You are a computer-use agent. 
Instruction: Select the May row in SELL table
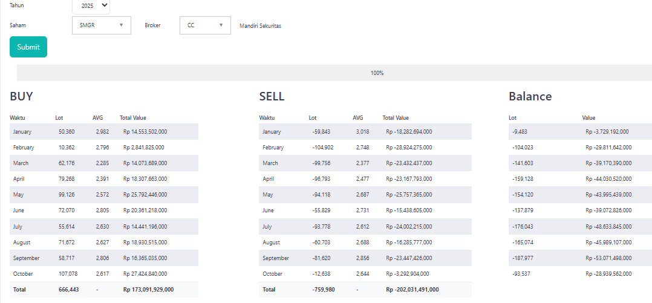coord(268,195)
